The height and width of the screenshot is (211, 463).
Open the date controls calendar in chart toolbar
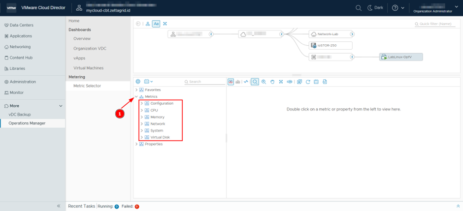(316, 82)
